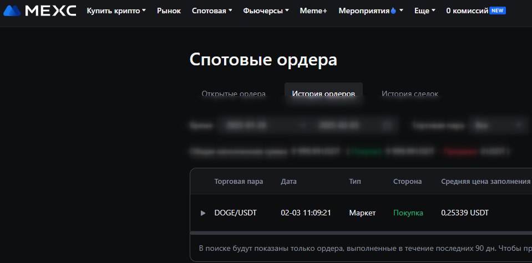Click the MEXC logo

pyautogui.click(x=40, y=11)
